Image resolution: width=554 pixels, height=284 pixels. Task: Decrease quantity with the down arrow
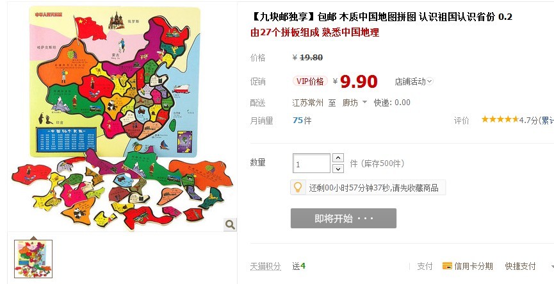pos(338,169)
